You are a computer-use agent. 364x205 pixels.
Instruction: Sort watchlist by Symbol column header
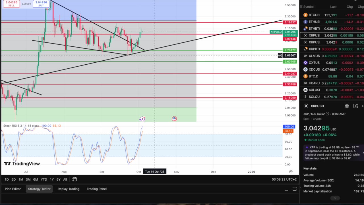pyautogui.click(x=309, y=7)
